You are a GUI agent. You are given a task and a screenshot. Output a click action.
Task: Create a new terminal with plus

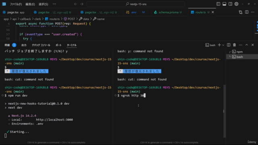tap(219, 45)
